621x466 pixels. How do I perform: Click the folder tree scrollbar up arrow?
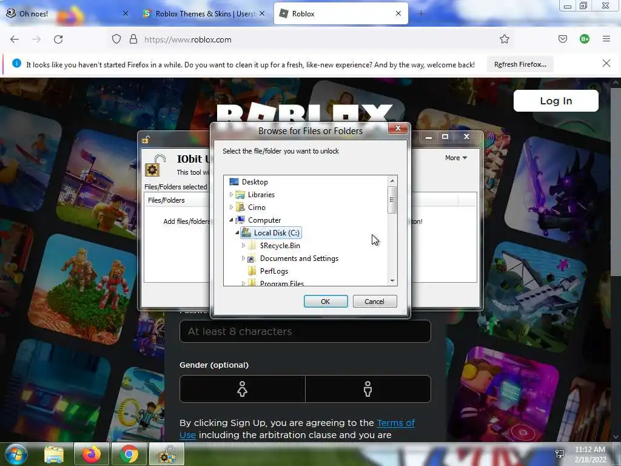click(392, 181)
